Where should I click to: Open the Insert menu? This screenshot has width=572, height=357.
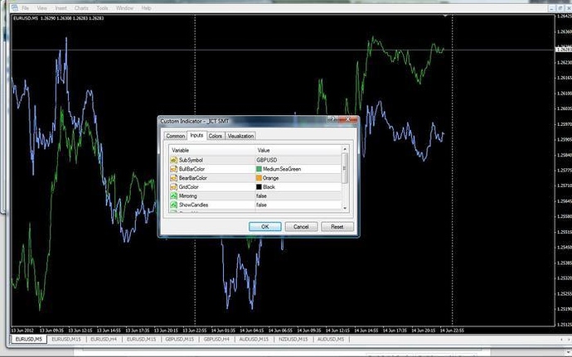[x=61, y=7]
